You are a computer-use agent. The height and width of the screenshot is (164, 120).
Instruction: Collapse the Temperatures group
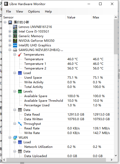pyautogui.click(x=15, y=55)
